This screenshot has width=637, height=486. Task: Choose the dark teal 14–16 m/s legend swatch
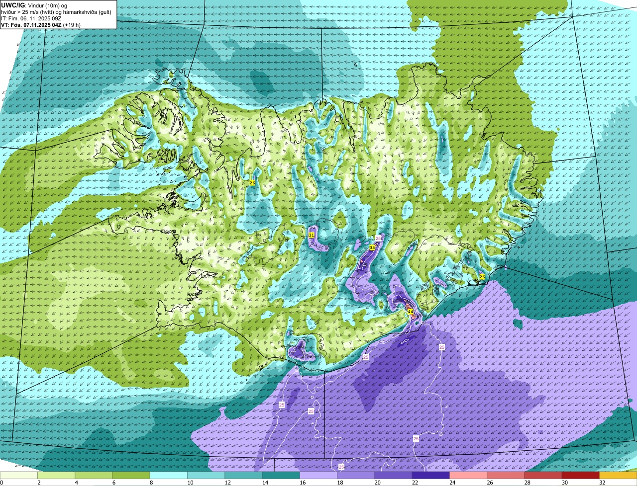[281, 475]
